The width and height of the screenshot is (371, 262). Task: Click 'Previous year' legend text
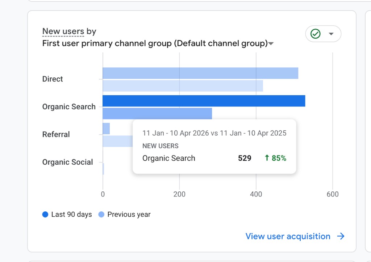click(129, 214)
